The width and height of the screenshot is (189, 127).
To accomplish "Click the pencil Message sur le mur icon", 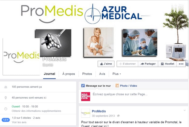I will [83, 85].
